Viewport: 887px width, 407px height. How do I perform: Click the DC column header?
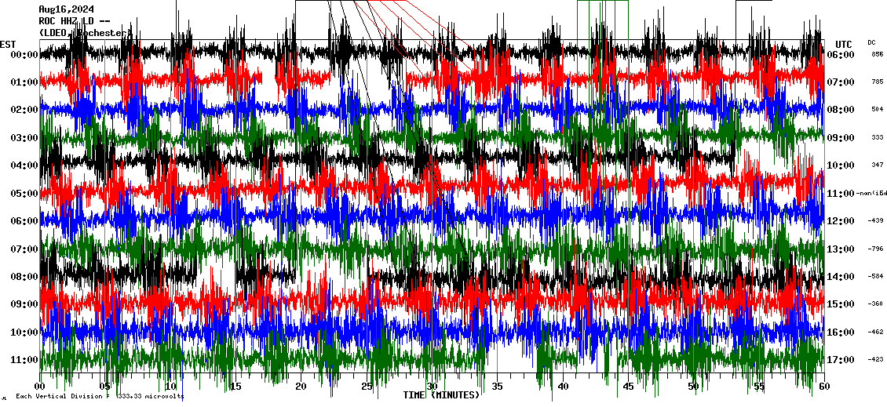pyautogui.click(x=871, y=42)
